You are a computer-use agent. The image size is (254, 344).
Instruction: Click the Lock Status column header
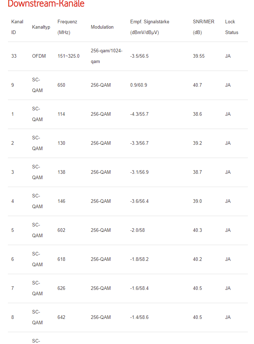tap(231, 27)
